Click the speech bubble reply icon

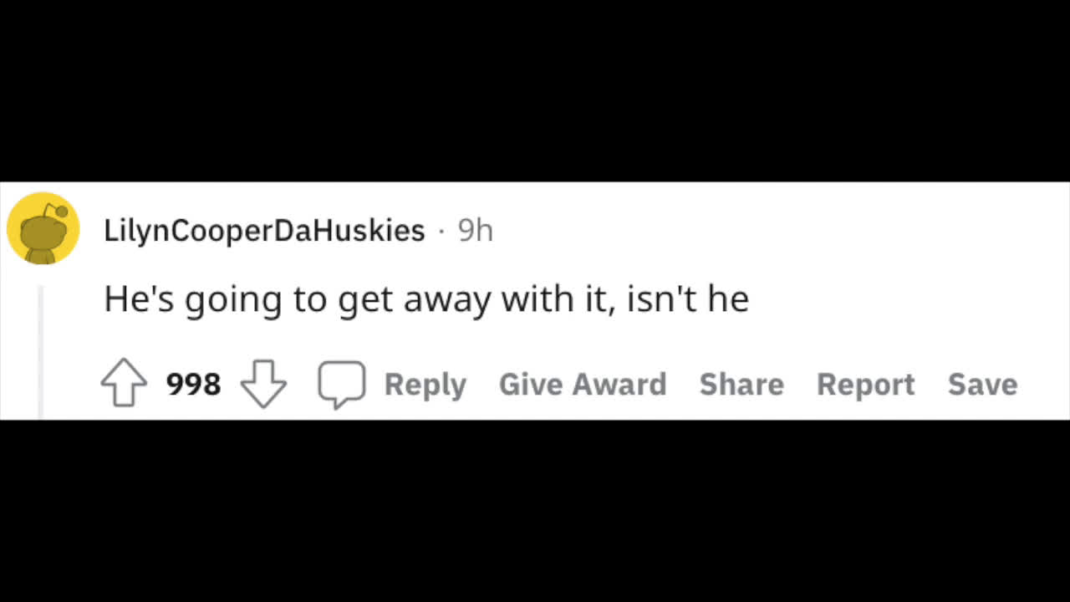tap(342, 385)
